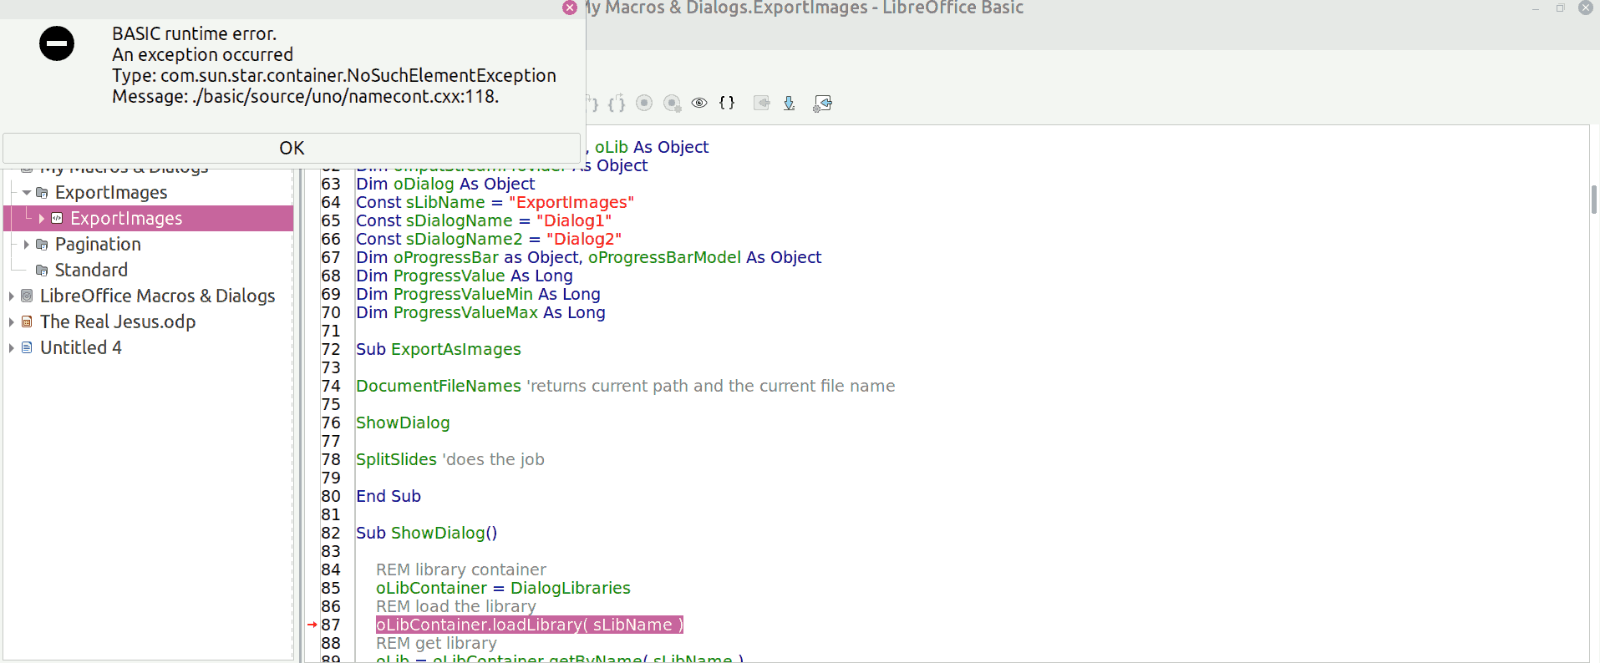Screen dimensions: 1600x663
Task: Expand The Real Jesus.odp node
Action: point(12,322)
